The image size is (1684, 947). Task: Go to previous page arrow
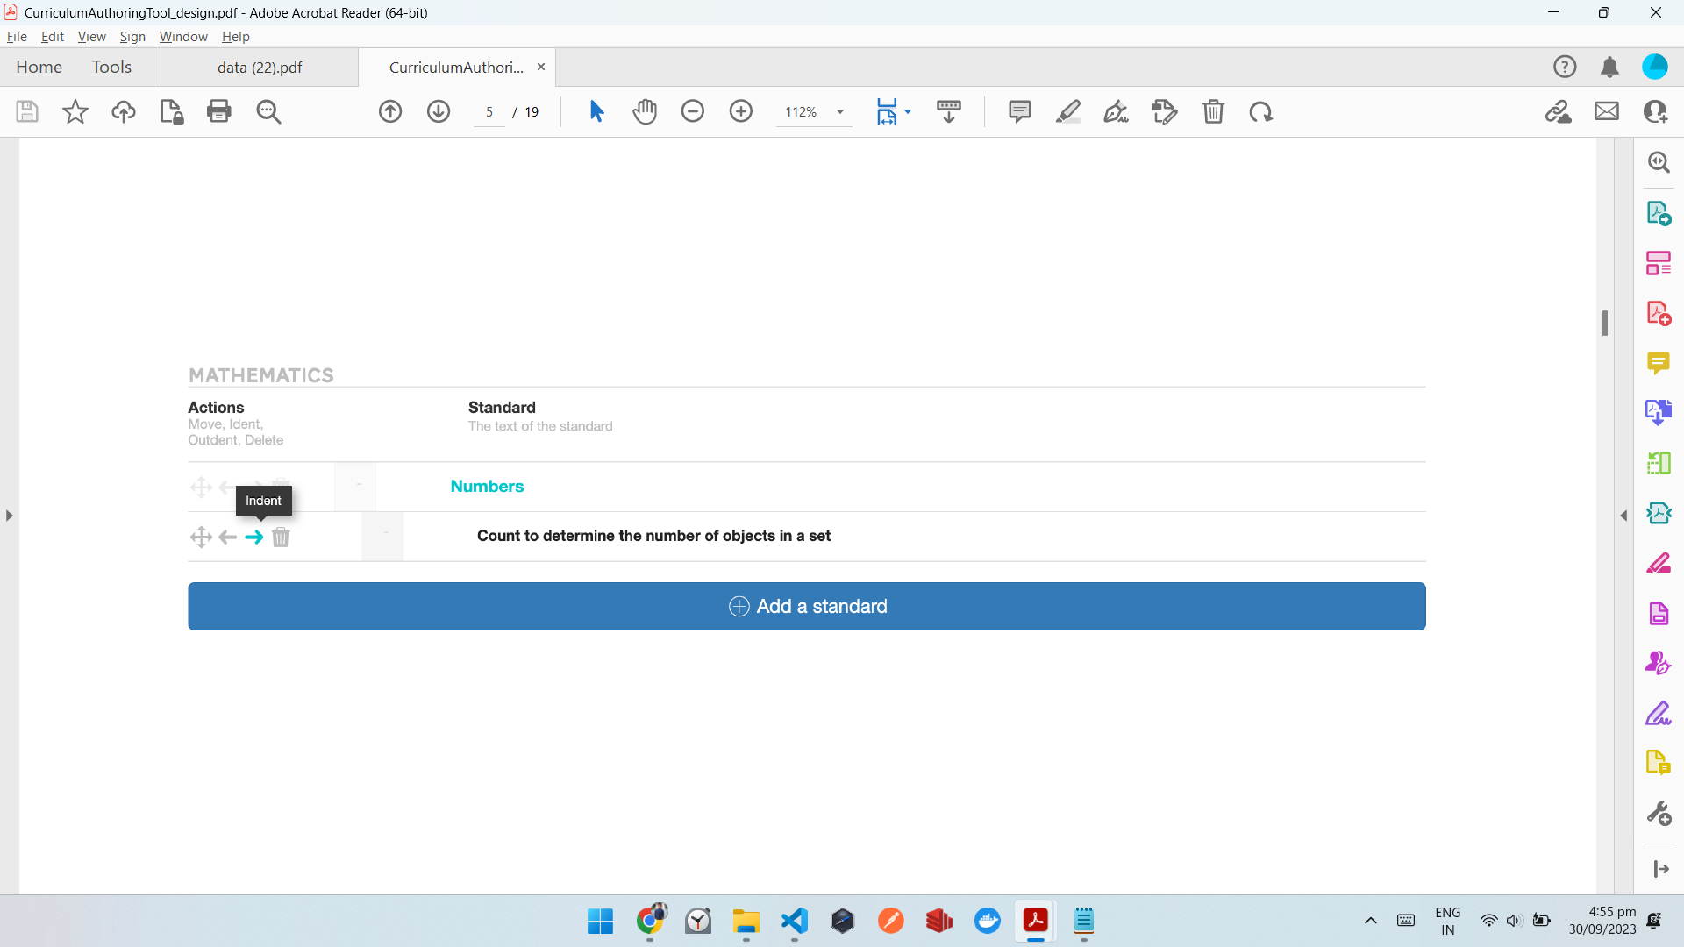tap(390, 111)
